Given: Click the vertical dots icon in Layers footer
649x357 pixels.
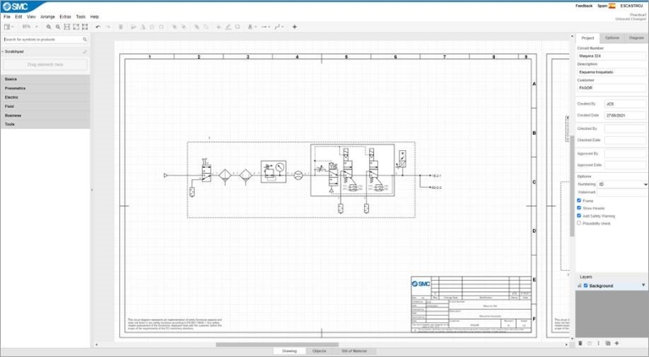Looking at the screenshot, I should (599, 343).
